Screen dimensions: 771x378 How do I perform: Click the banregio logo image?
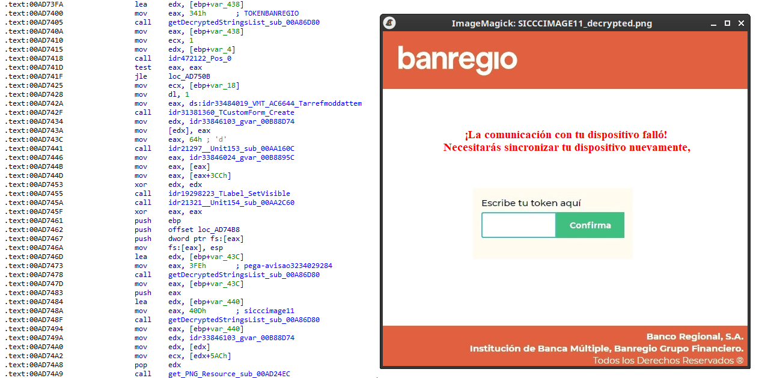[x=458, y=59]
